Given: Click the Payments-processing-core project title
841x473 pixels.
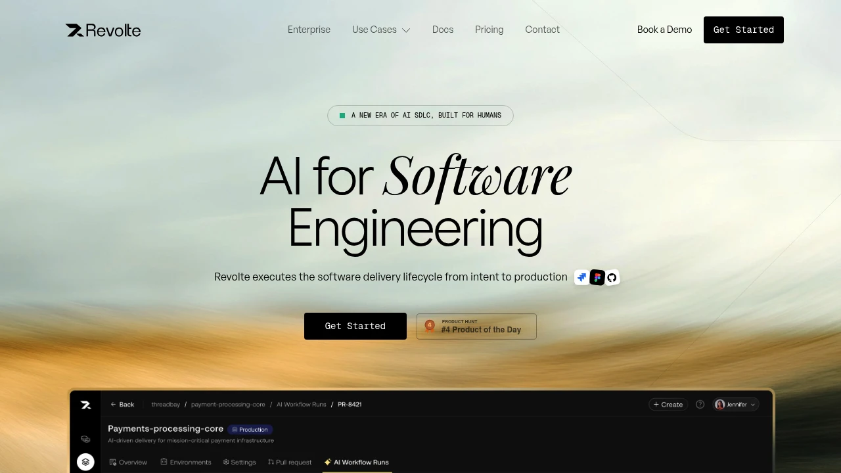Looking at the screenshot, I should point(166,428).
